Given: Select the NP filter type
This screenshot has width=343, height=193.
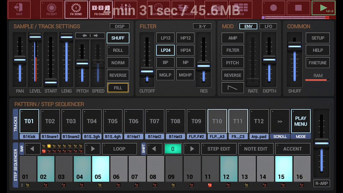Looking at the screenshot, I should click(185, 62).
